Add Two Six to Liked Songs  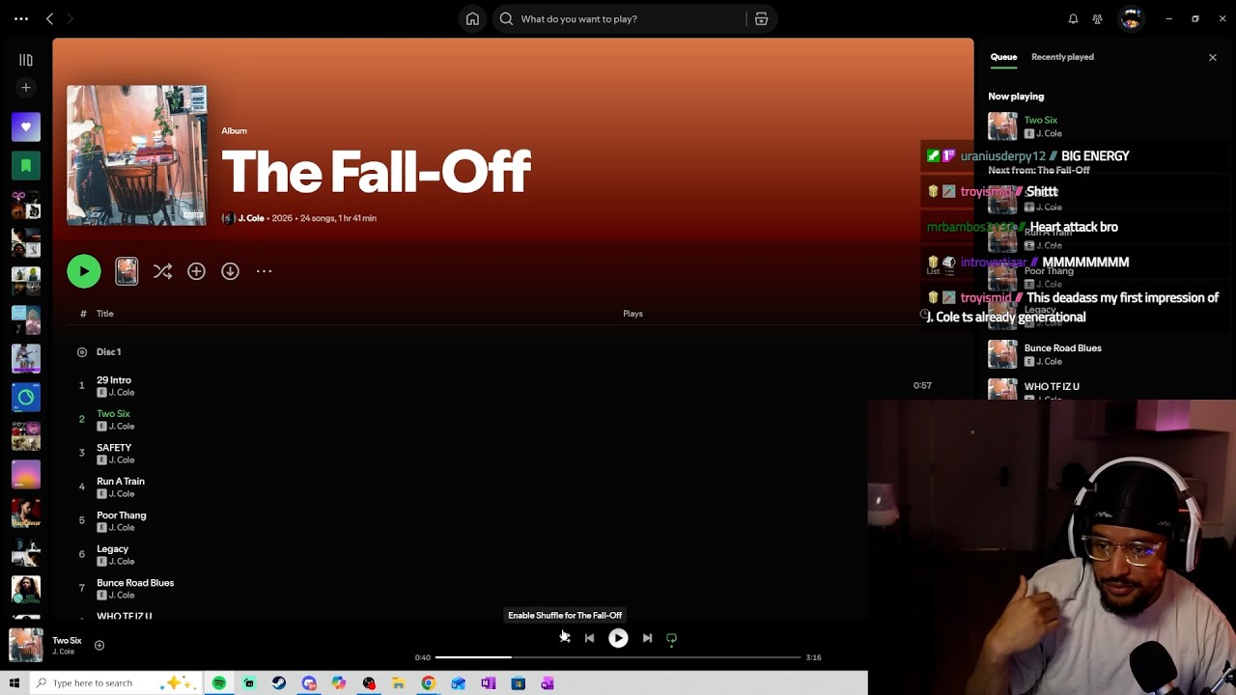pos(98,645)
